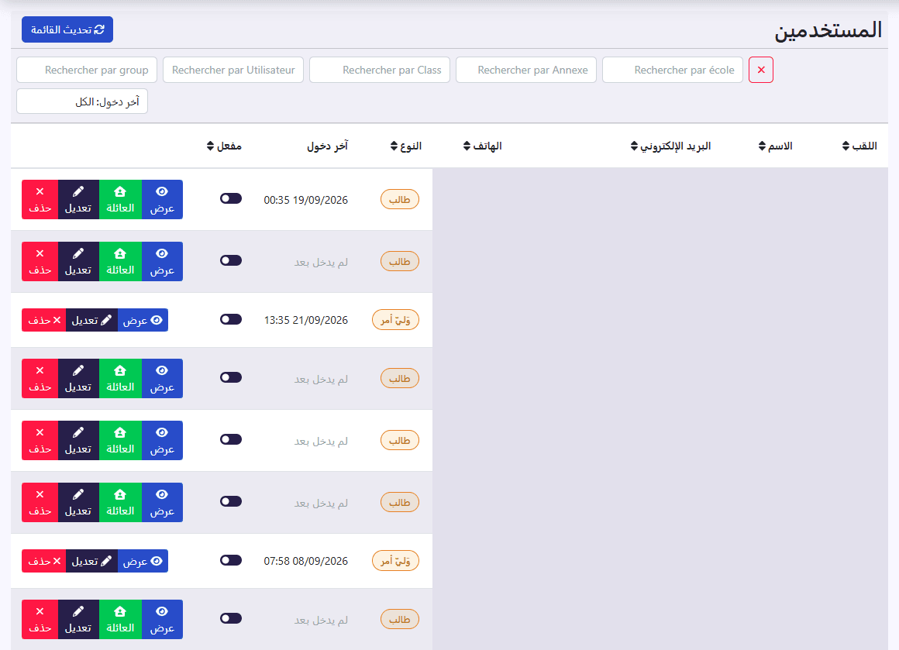Image resolution: width=899 pixels, height=650 pixels.
Task: Click وليّ أمر badge in 07:58 08/09/2026 row
Action: [395, 561]
